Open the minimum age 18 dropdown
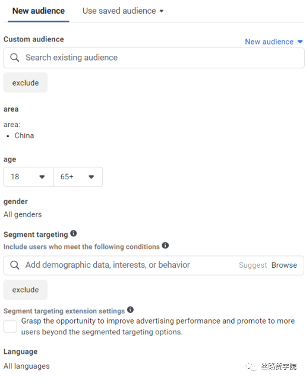306x380 pixels. point(29,177)
